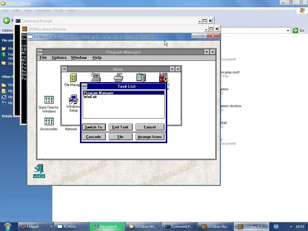Viewport: 308px width, 231px height.
Task: Open the Accessories group icon
Action: pos(49,122)
